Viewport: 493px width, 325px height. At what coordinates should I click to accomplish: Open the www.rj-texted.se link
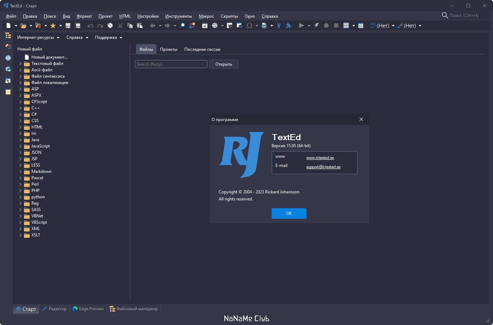pos(320,158)
